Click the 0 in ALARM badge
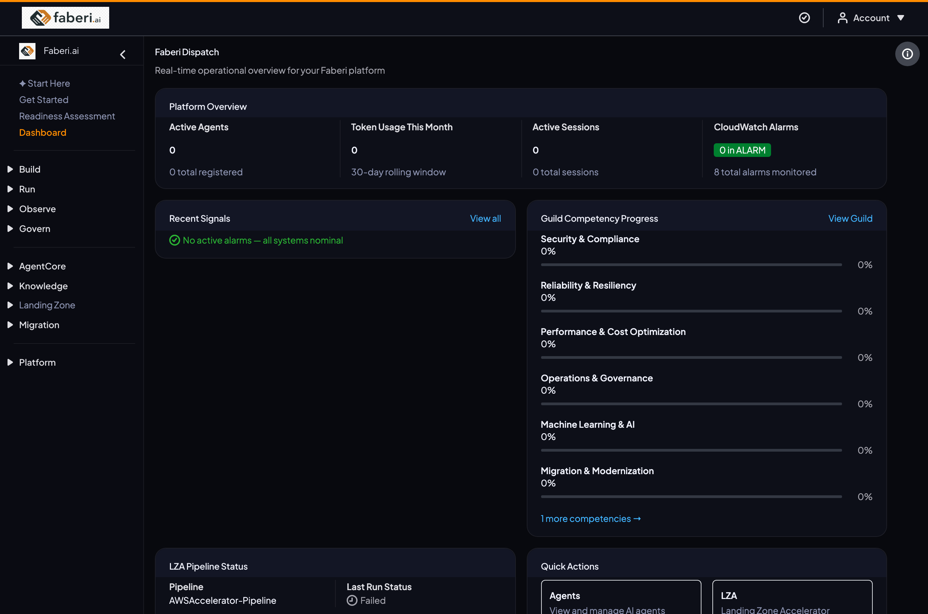The height and width of the screenshot is (614, 928). pos(742,150)
